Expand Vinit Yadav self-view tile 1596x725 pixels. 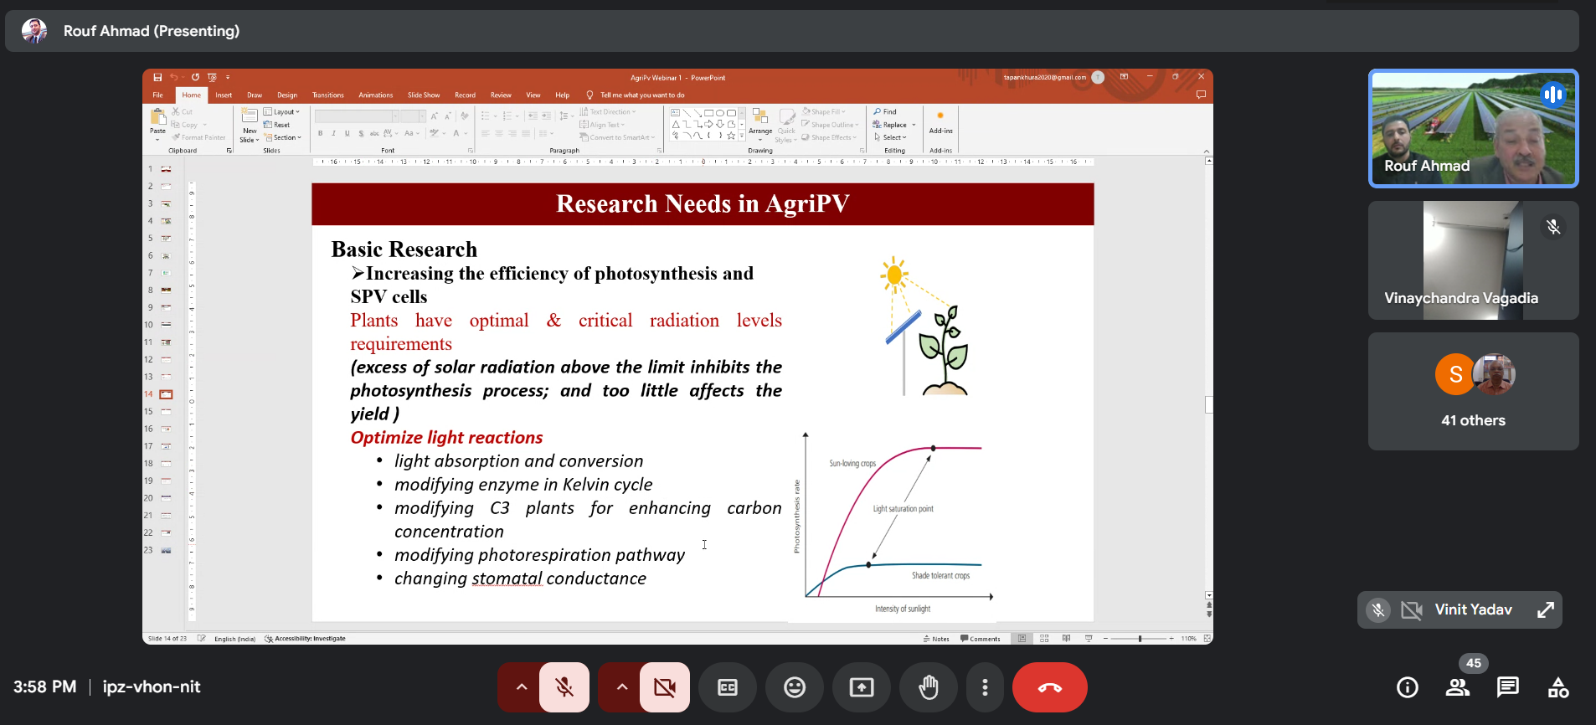point(1545,610)
